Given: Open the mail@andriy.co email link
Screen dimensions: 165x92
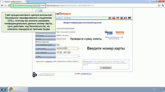Looking at the screenshot, I should pyautogui.click(x=86, y=74).
